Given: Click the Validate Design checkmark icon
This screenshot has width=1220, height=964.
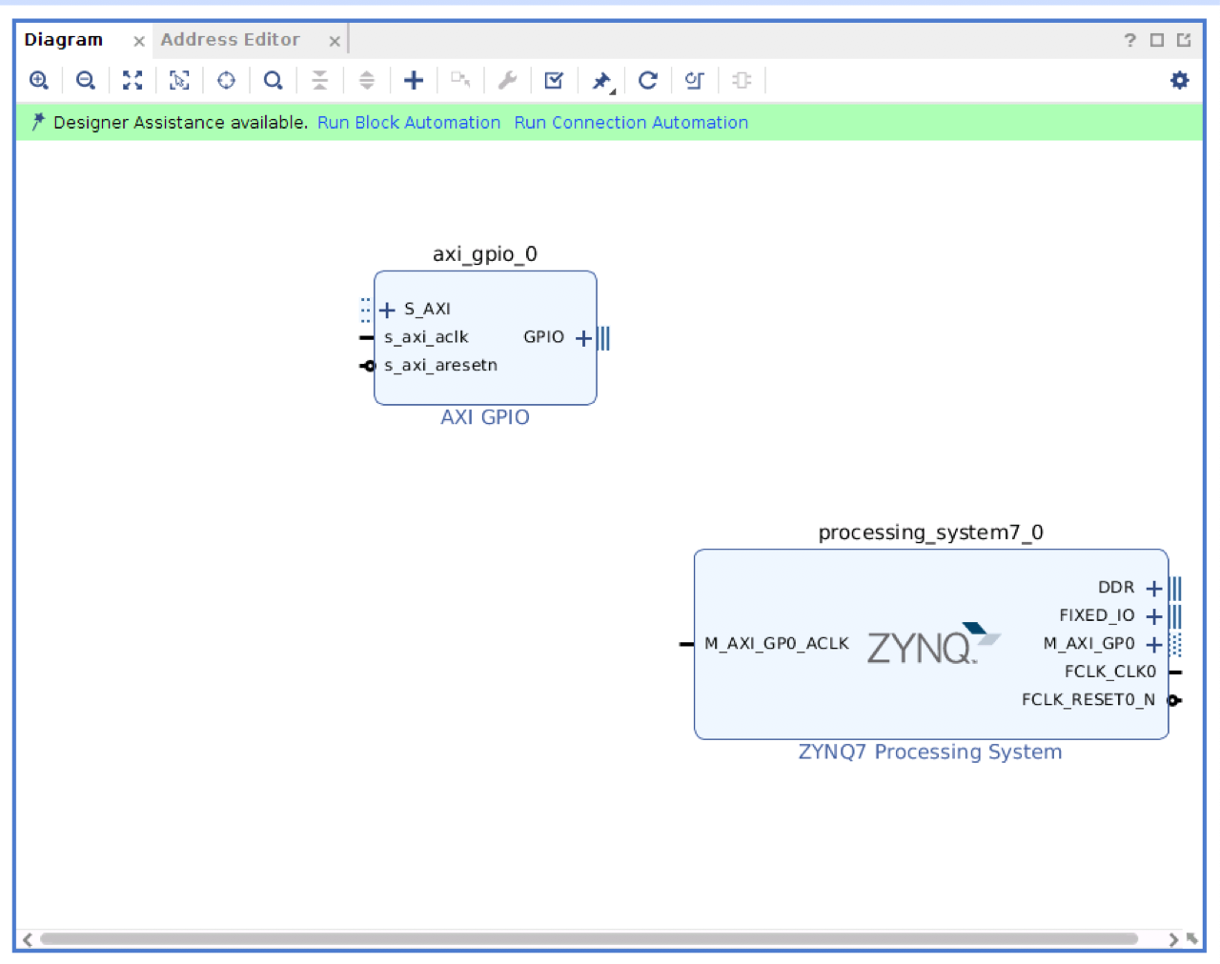Looking at the screenshot, I should coord(554,80).
